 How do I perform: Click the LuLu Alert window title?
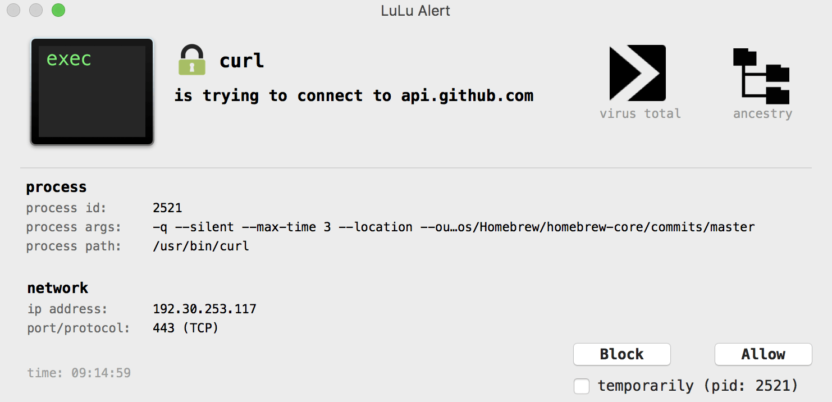click(415, 11)
